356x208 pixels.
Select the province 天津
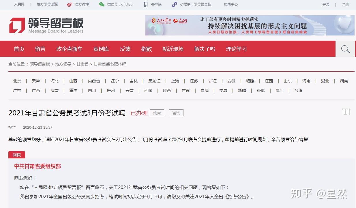(36, 81)
